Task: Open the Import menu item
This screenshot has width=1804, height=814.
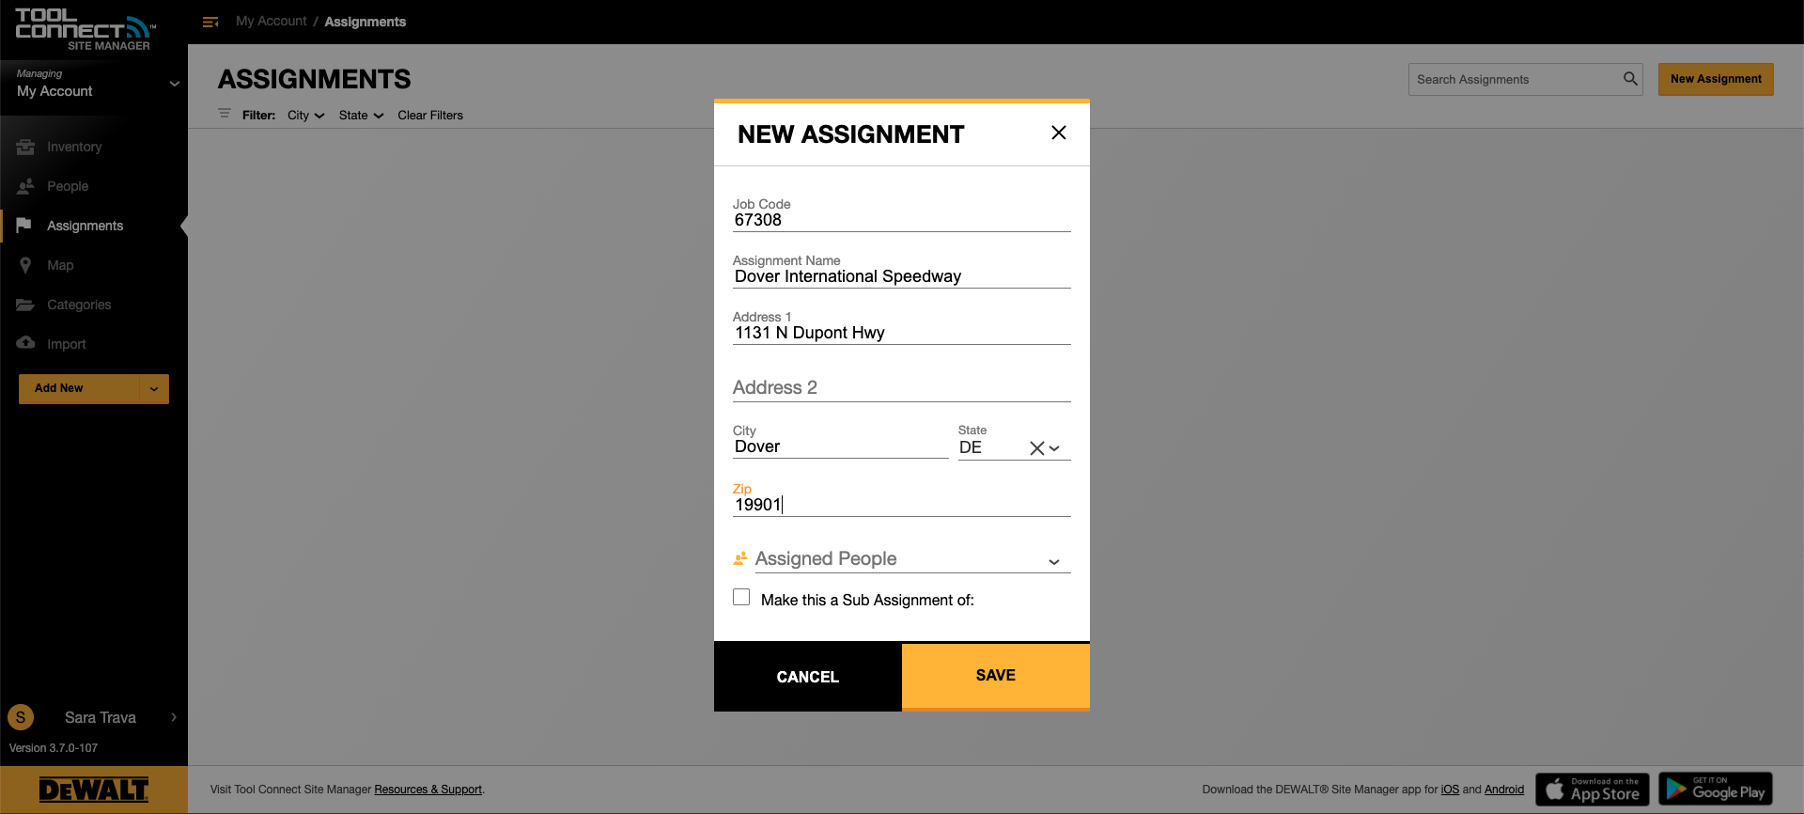Action: (66, 344)
